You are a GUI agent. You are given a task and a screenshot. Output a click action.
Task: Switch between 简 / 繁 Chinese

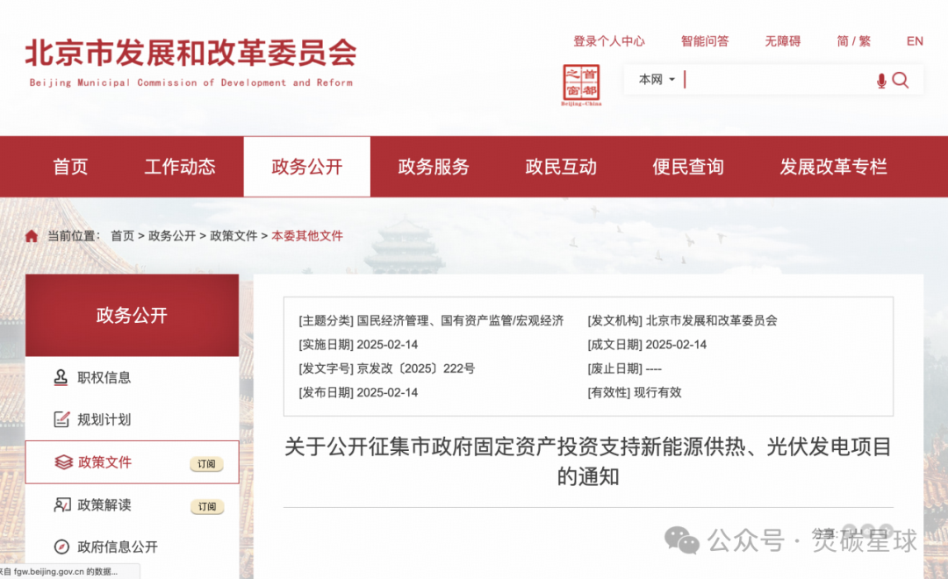tap(854, 41)
